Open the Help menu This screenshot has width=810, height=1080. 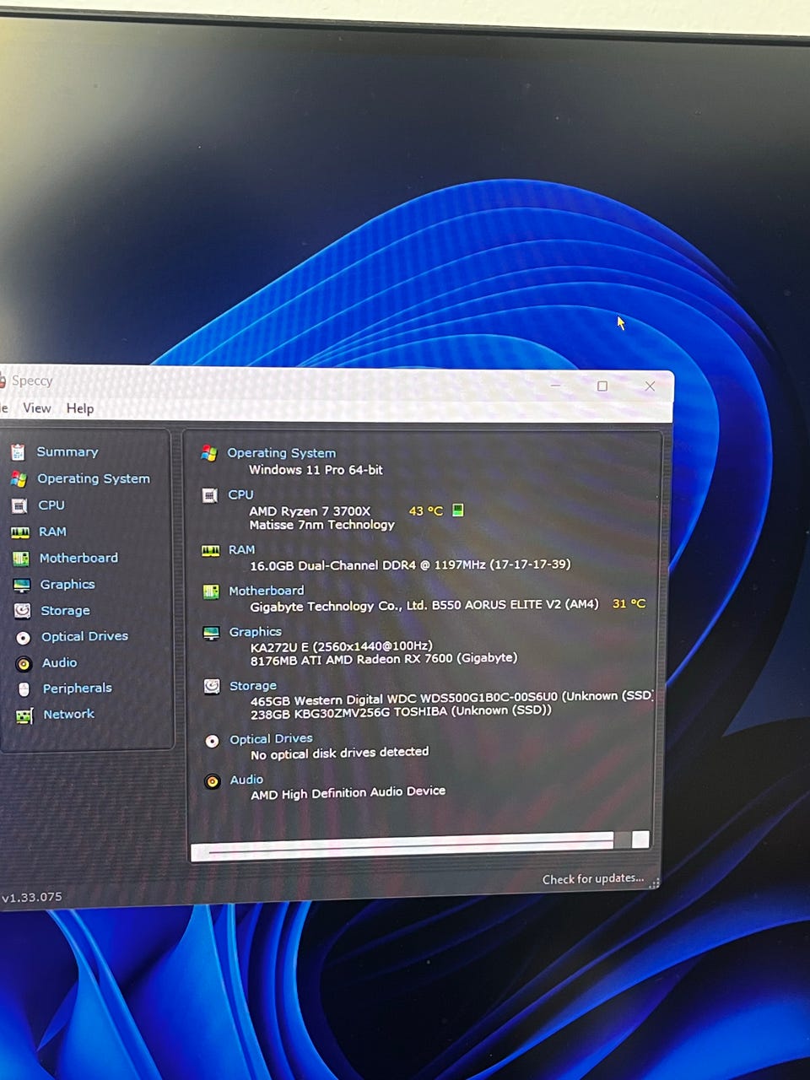[x=80, y=408]
